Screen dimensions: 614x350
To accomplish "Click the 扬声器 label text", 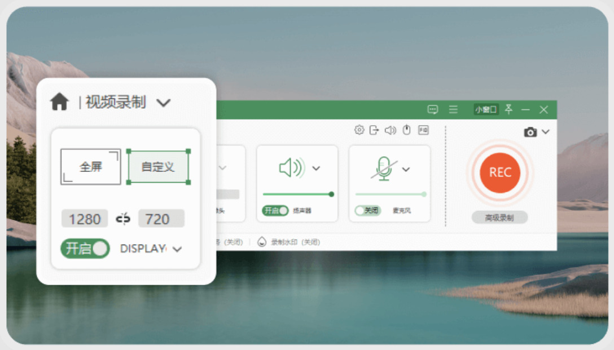I will 302,211.
